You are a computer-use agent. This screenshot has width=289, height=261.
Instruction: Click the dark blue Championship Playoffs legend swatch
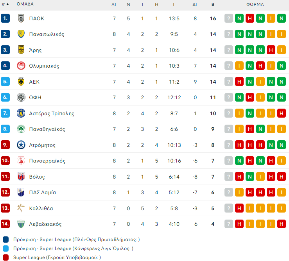click(5, 239)
